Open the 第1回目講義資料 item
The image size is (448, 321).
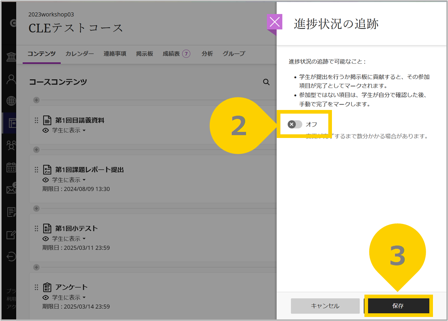click(x=80, y=121)
